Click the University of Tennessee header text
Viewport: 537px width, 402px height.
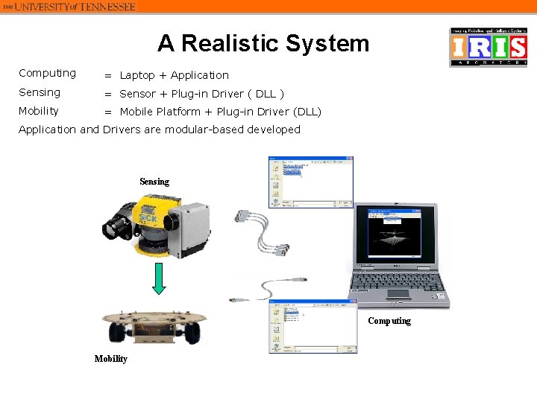tap(69, 7)
